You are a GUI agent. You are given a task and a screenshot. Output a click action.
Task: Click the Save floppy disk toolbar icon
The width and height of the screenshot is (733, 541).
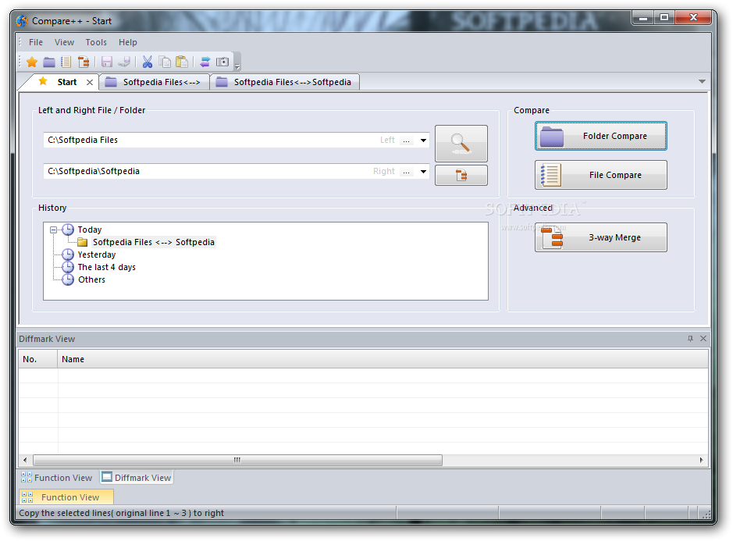[107, 62]
